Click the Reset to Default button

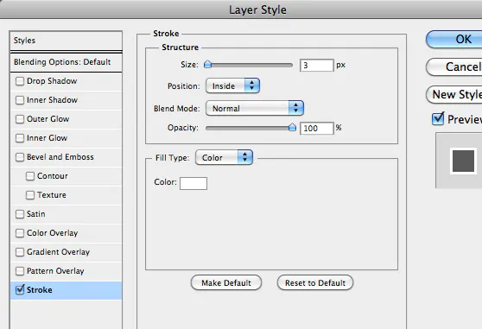coord(315,282)
